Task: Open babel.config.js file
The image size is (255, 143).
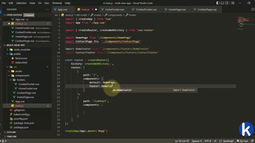Action: 22,114
